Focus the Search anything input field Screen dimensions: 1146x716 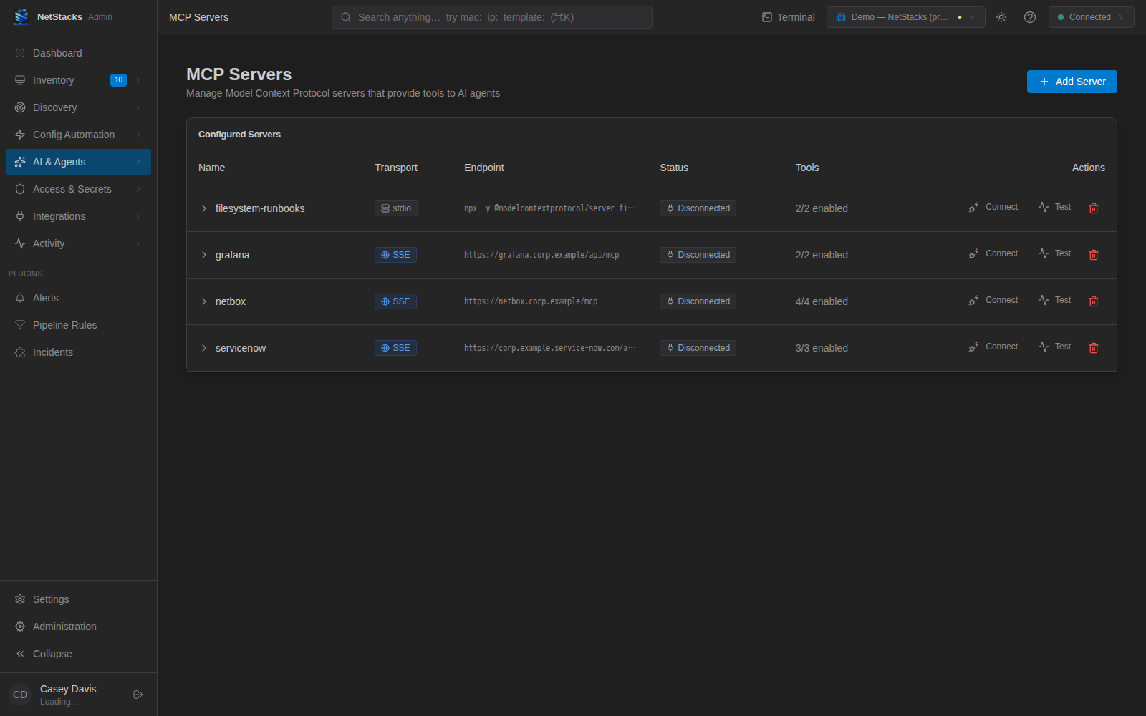pyautogui.click(x=492, y=17)
